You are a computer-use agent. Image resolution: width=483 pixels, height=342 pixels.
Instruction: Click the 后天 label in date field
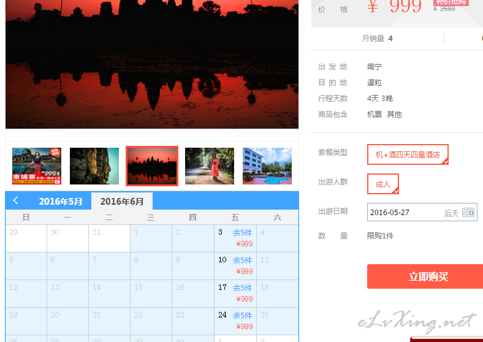point(451,213)
